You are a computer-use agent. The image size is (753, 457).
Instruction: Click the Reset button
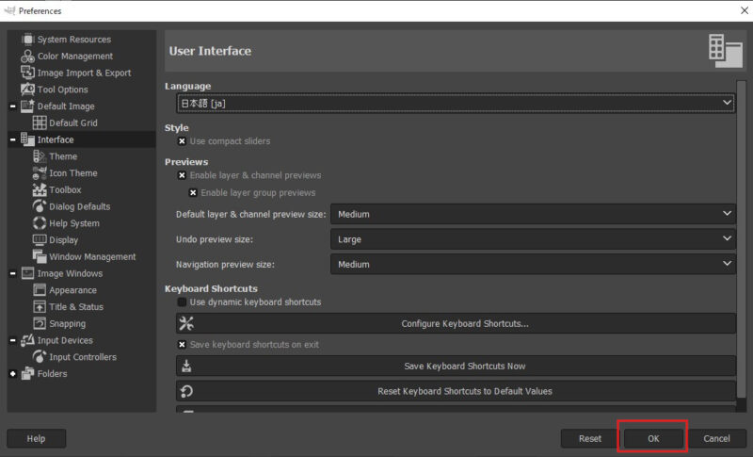point(590,438)
